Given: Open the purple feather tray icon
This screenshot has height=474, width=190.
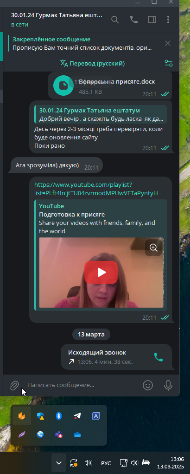Looking at the screenshot, I should point(22,434).
